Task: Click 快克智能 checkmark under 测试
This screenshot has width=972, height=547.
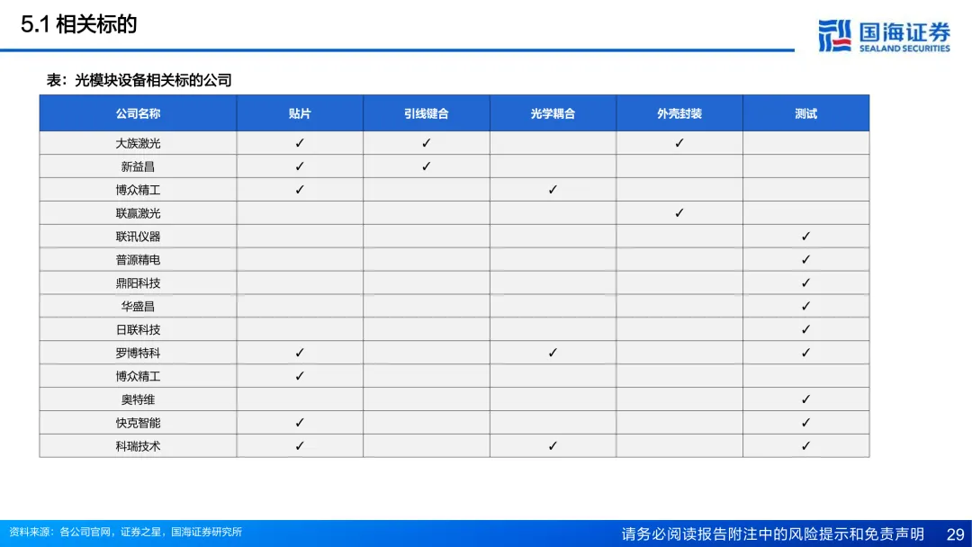Action: coord(805,423)
